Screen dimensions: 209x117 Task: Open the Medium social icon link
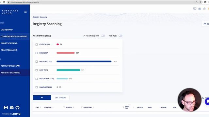6,108
